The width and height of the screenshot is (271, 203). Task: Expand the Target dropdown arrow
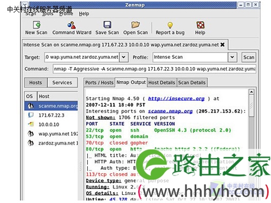(x=124, y=57)
